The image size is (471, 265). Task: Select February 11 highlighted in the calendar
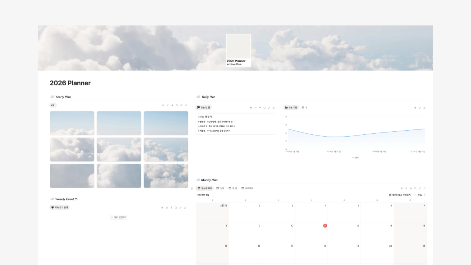(325, 226)
